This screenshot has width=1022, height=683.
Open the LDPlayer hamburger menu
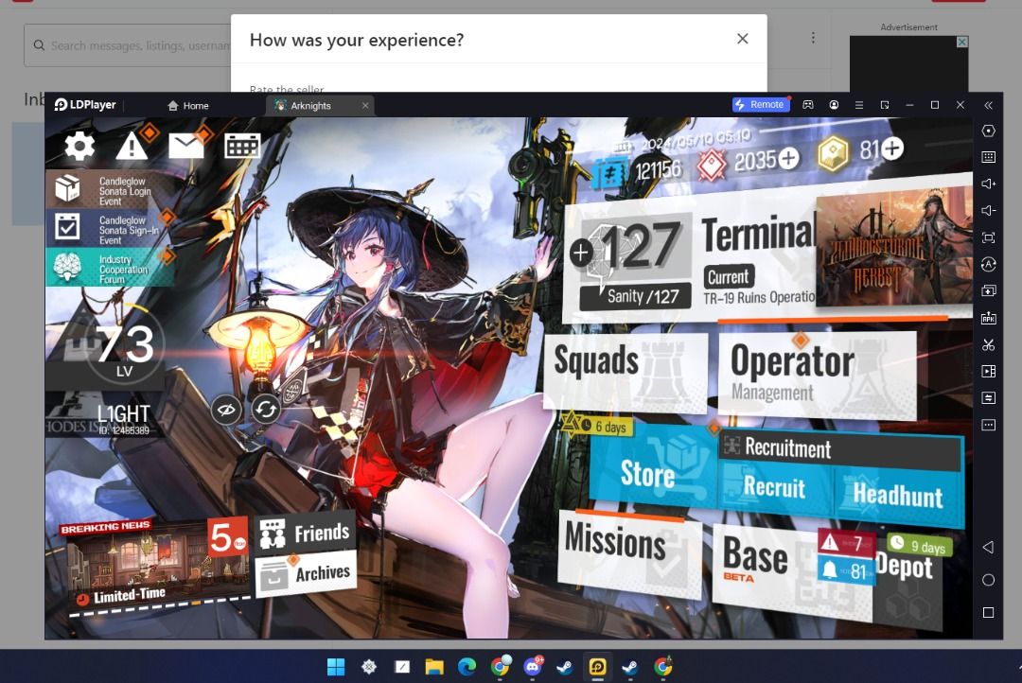(859, 105)
